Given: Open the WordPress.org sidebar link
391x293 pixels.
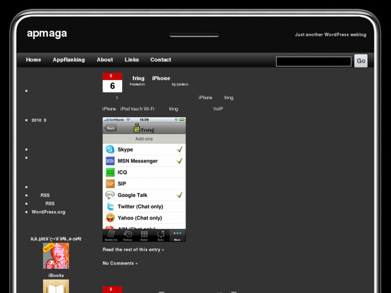Looking at the screenshot, I should (48, 212).
